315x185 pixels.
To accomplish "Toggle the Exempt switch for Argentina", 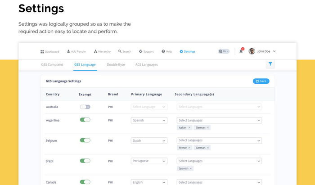I will [85, 120].
